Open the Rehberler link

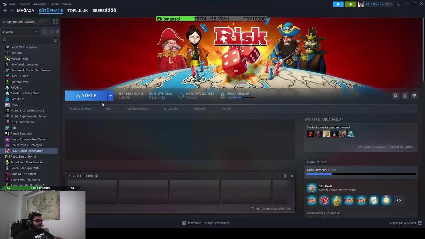coord(200,109)
